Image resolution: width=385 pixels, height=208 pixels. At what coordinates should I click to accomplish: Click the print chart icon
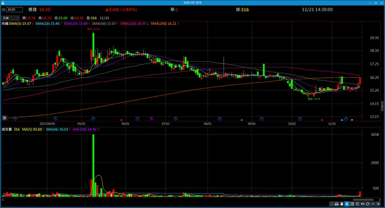[337, 204]
